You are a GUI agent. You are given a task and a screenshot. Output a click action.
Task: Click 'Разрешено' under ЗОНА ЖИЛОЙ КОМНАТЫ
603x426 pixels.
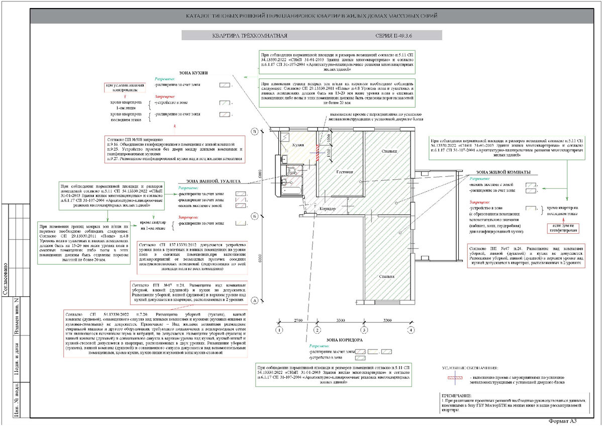tap(479, 179)
